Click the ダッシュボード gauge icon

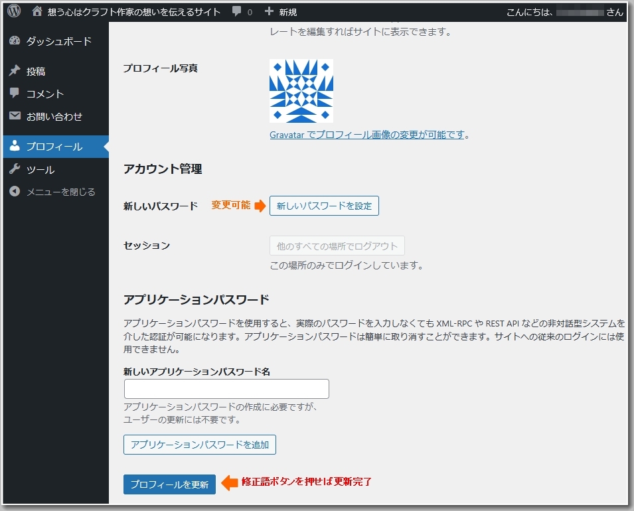[15, 41]
